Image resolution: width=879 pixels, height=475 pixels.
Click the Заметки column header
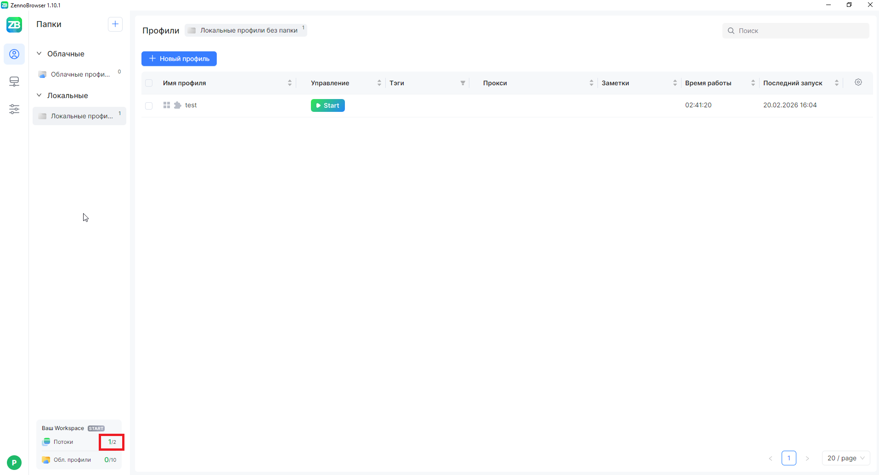[615, 83]
